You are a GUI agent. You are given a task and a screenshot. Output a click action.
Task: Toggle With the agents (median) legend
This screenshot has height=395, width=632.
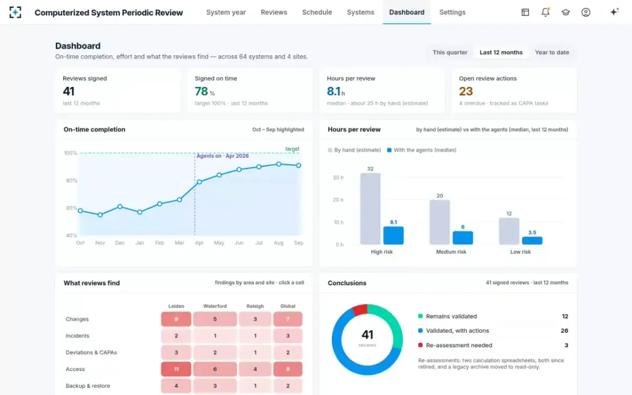tap(421, 150)
